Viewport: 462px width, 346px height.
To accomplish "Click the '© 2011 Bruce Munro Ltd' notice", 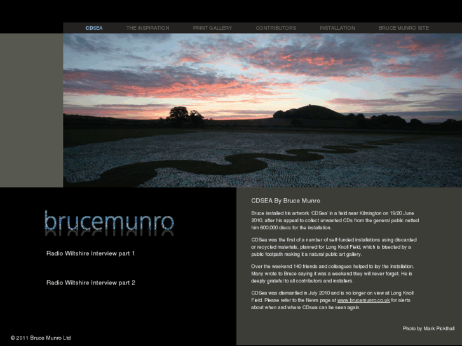I will (41, 338).
